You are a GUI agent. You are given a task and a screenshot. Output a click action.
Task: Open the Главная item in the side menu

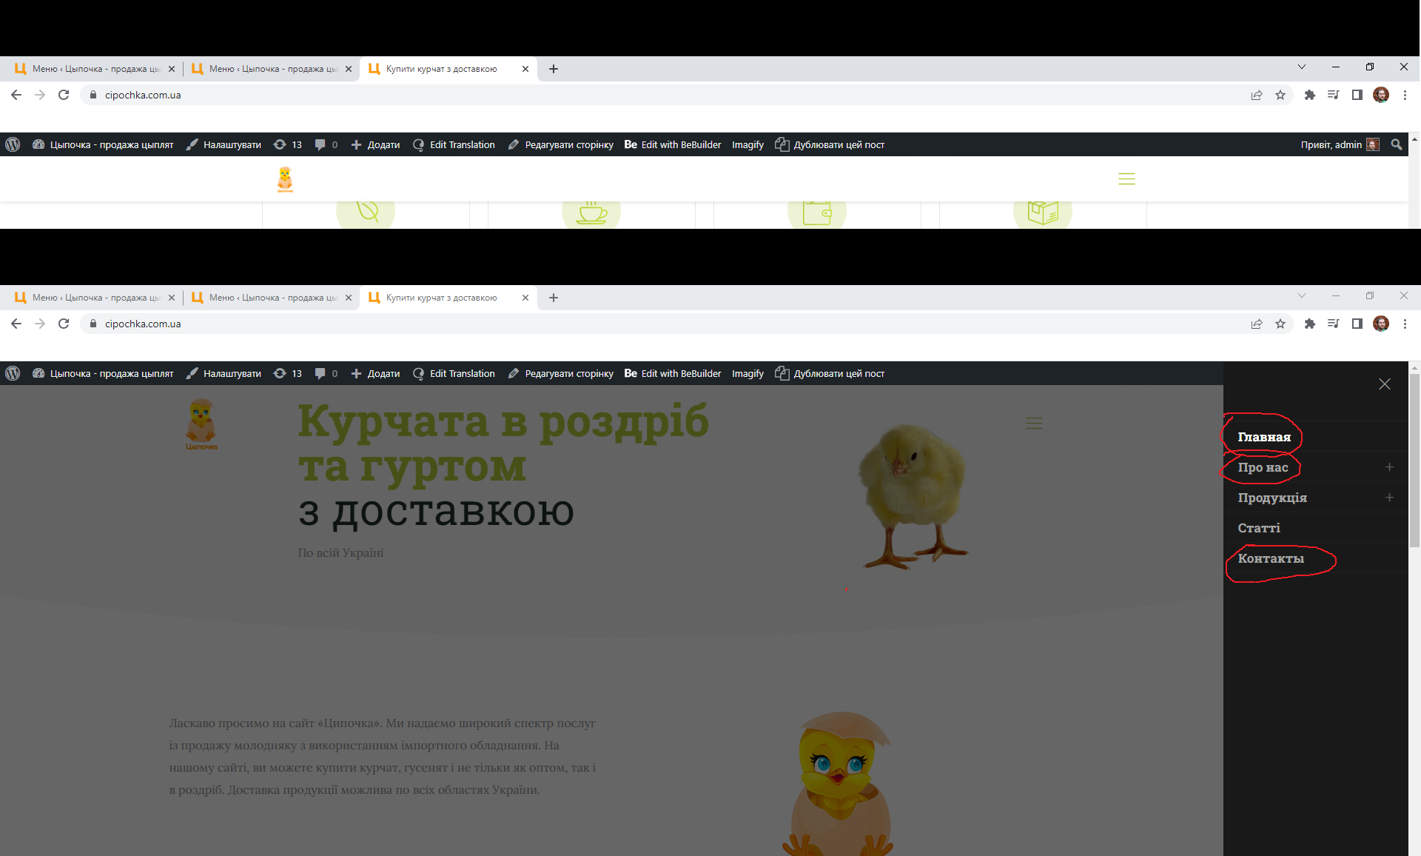tap(1264, 437)
